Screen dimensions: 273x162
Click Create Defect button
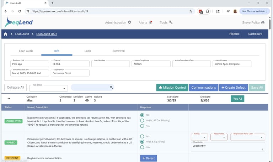click(233, 88)
